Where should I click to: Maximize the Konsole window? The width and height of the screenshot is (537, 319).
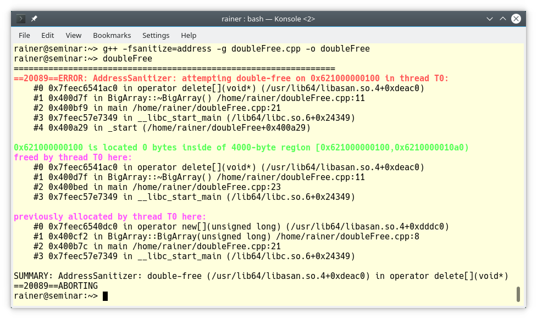point(502,19)
